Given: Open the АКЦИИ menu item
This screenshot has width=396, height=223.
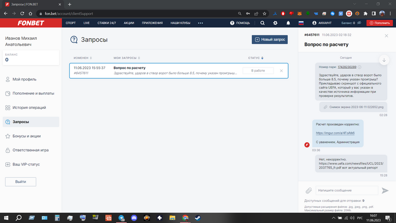Looking at the screenshot, I should (129, 23).
